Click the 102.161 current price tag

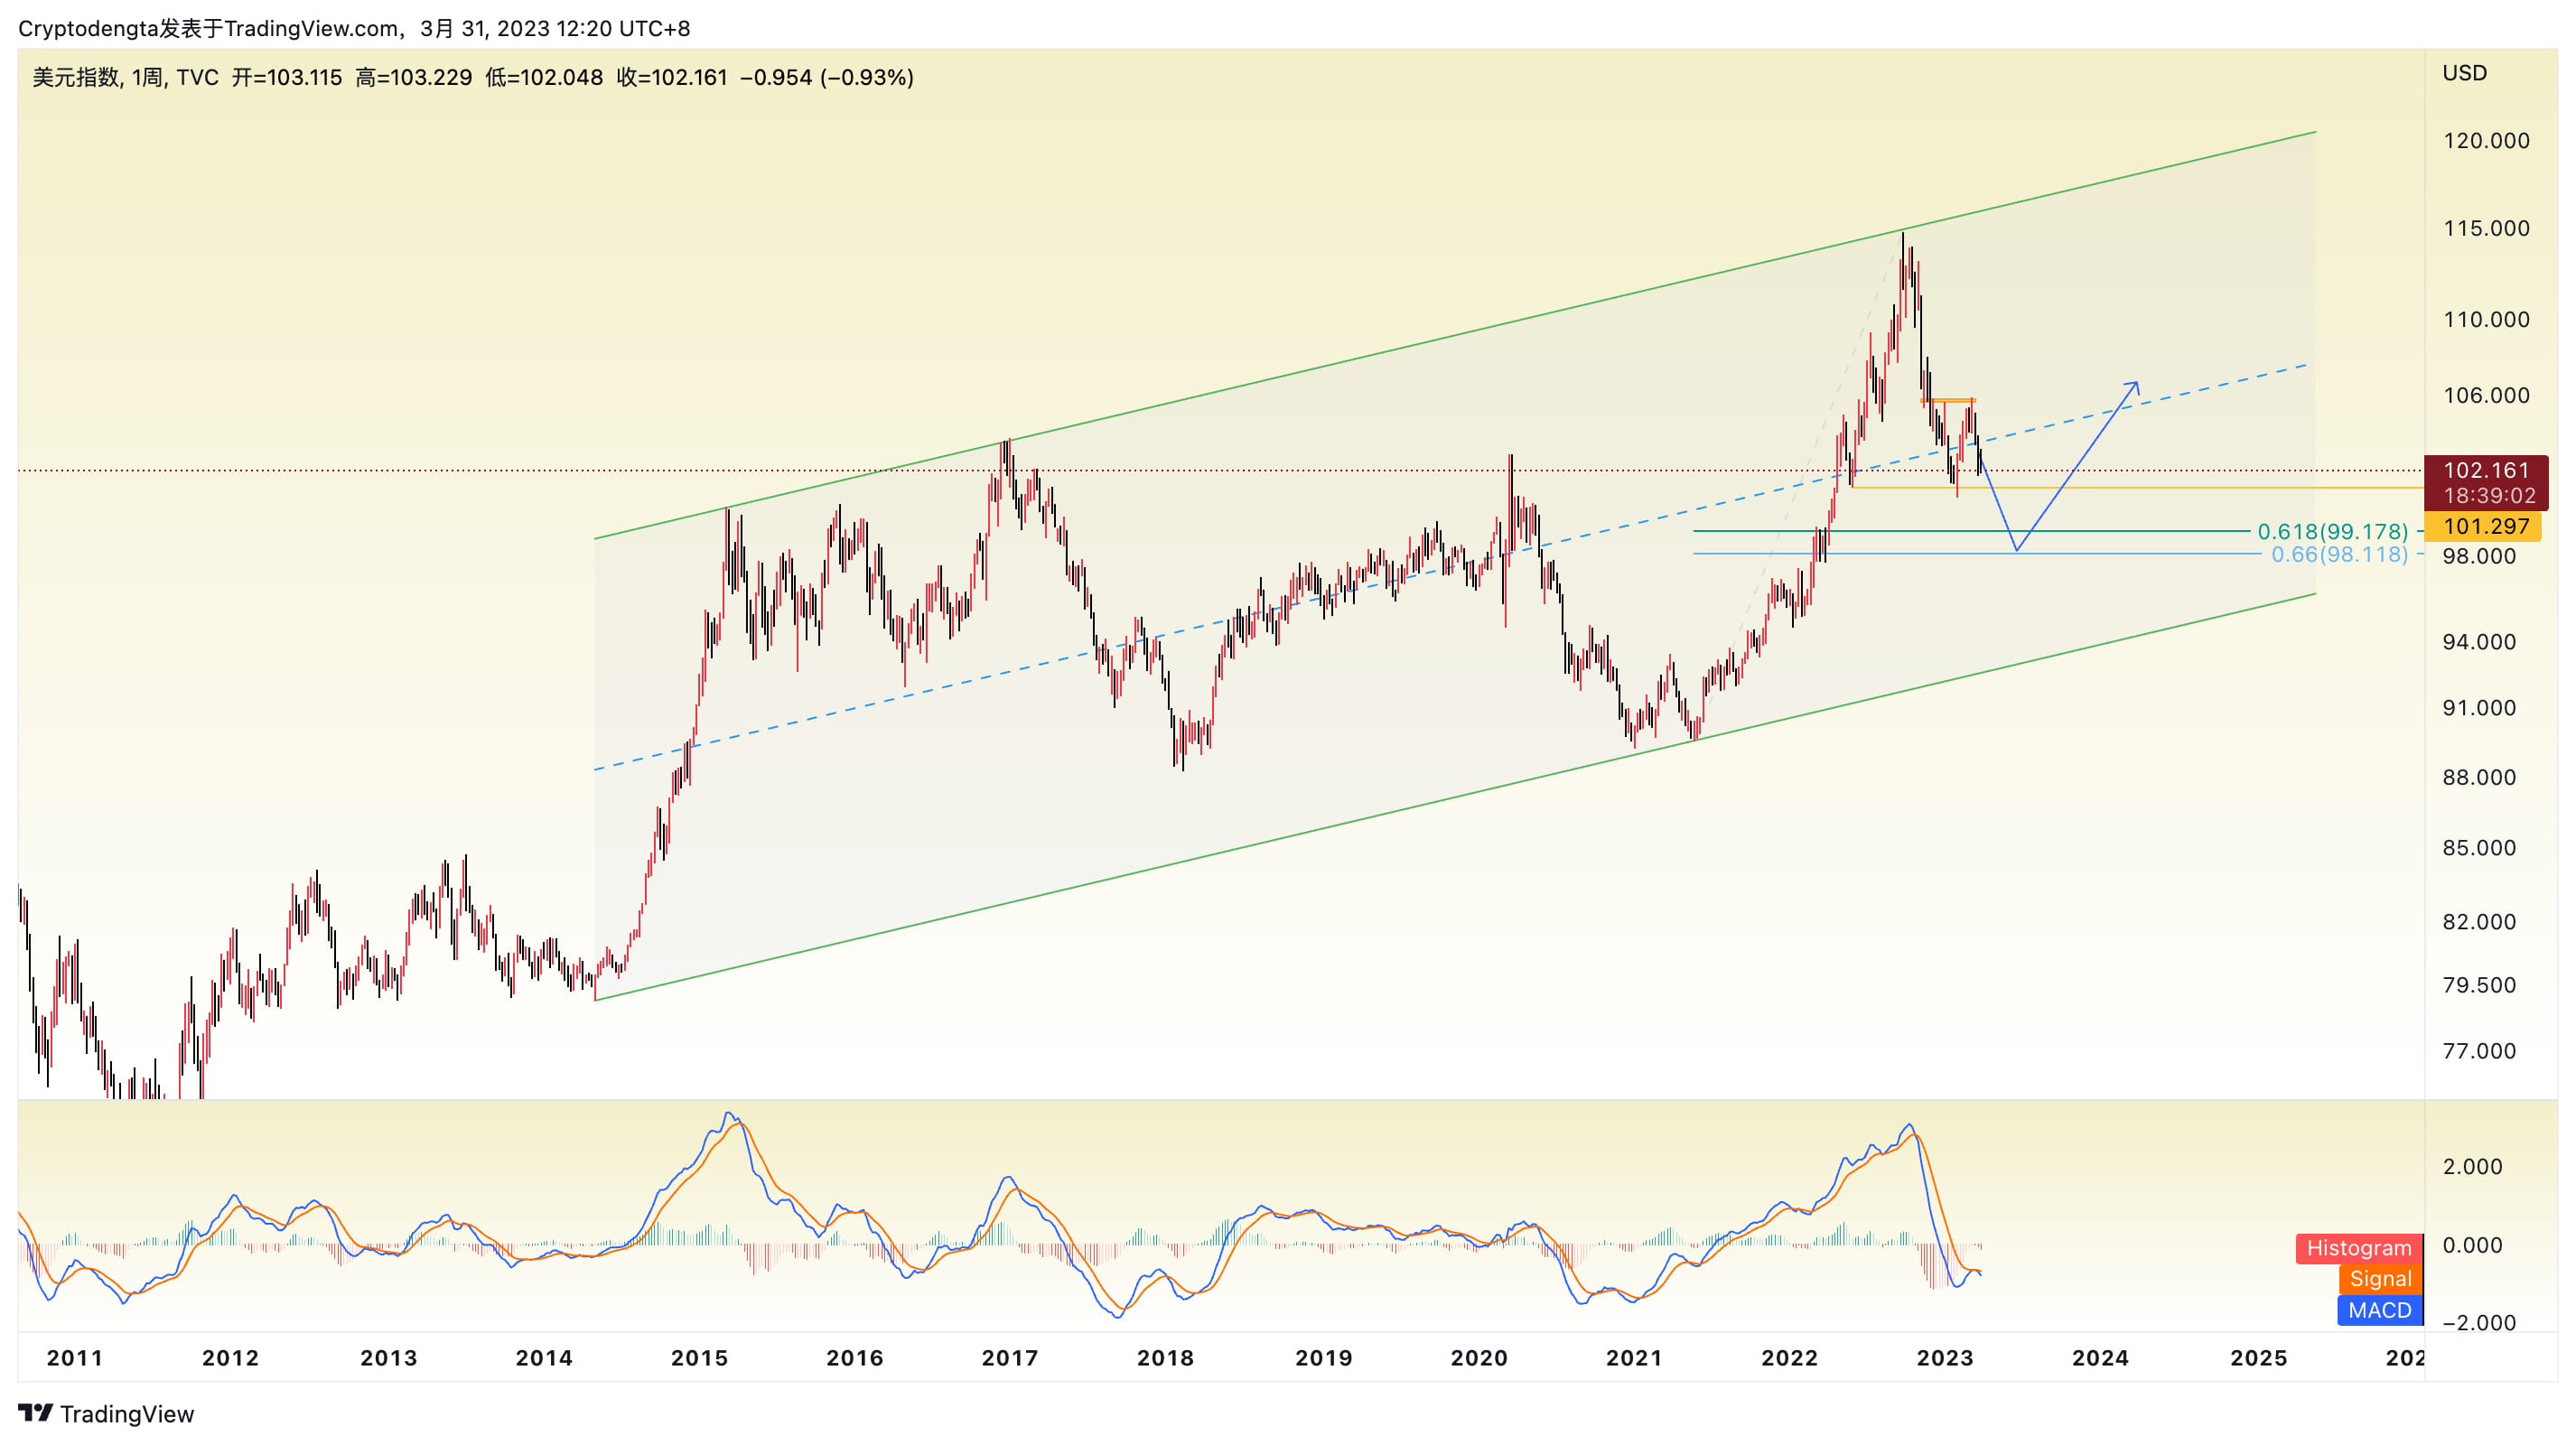coord(2485,470)
